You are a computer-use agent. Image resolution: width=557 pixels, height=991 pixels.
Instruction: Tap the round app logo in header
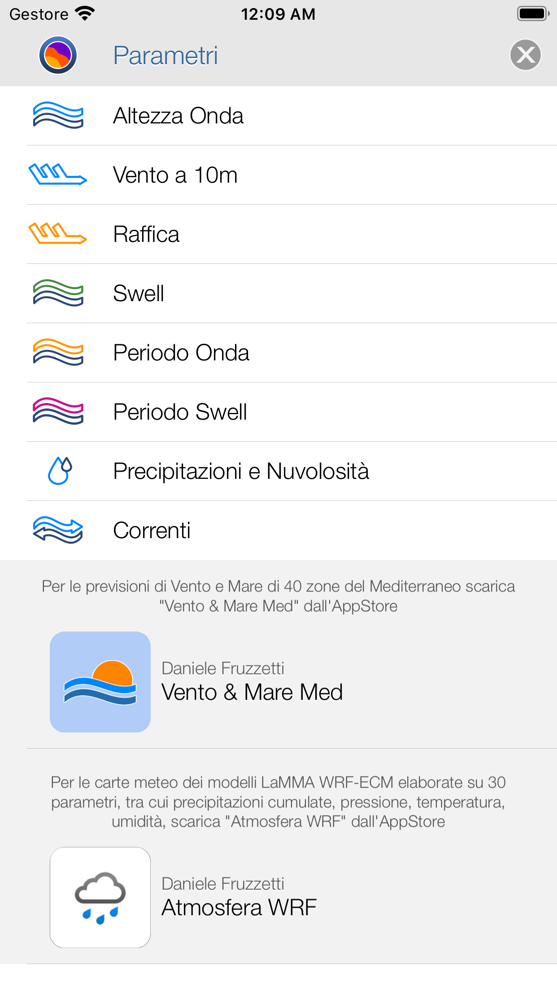click(58, 55)
